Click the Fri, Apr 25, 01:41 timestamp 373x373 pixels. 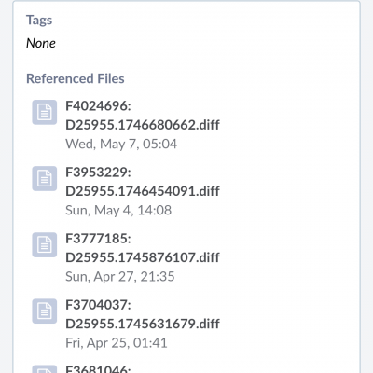[x=117, y=343]
